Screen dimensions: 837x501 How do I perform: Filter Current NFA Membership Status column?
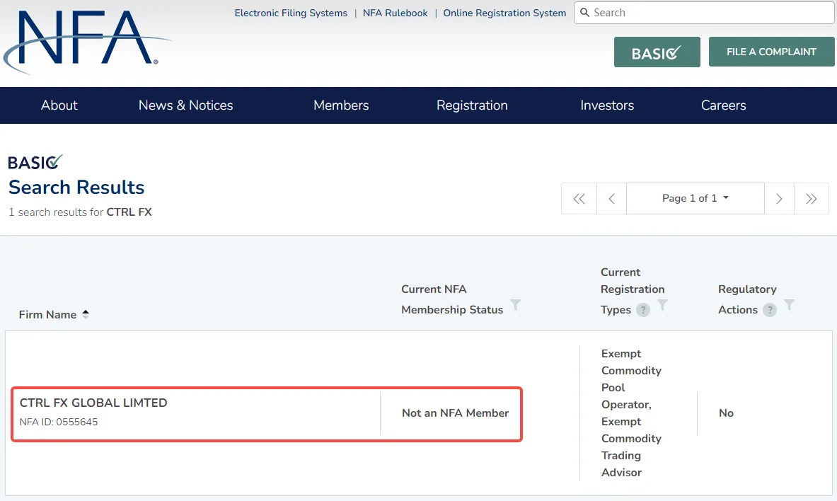[515, 305]
